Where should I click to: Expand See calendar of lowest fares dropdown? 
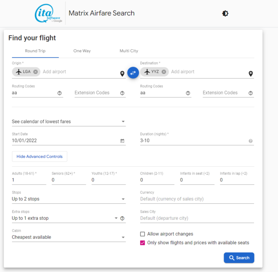(x=69, y=122)
